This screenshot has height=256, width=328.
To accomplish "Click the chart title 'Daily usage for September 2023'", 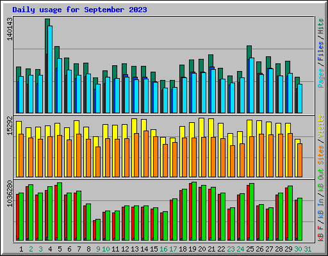I will tap(79, 10).
